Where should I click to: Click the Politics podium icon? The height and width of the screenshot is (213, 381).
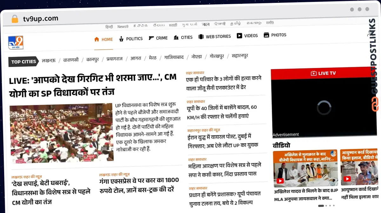(121, 39)
